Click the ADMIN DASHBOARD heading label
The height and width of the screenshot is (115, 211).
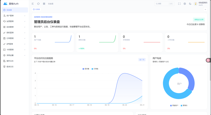[43, 17]
